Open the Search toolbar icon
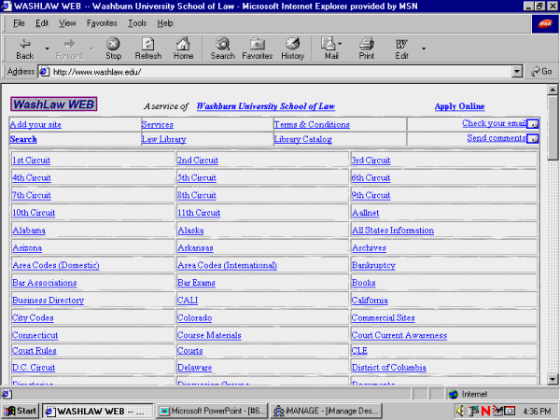Image resolution: width=560 pixels, height=420 pixels. pyautogui.click(x=222, y=44)
